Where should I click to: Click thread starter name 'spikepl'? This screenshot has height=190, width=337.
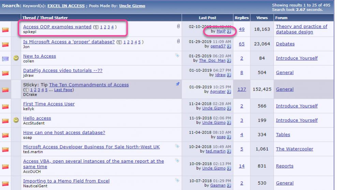click(30, 32)
